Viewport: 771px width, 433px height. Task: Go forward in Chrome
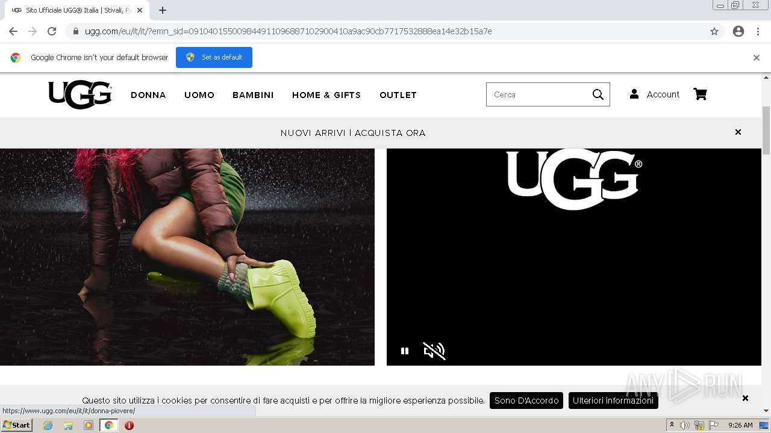point(33,31)
